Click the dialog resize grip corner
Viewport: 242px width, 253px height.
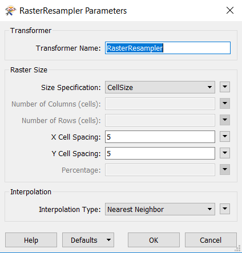[238, 248]
